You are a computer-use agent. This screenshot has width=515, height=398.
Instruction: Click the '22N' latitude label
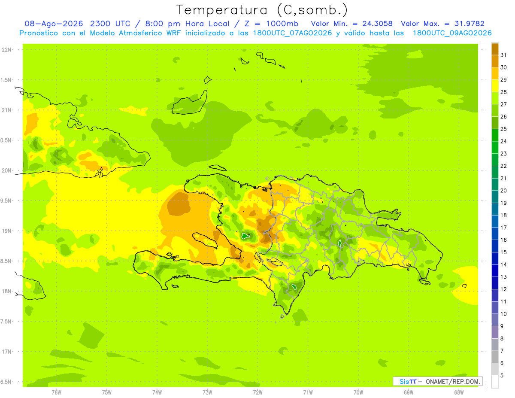(6, 50)
